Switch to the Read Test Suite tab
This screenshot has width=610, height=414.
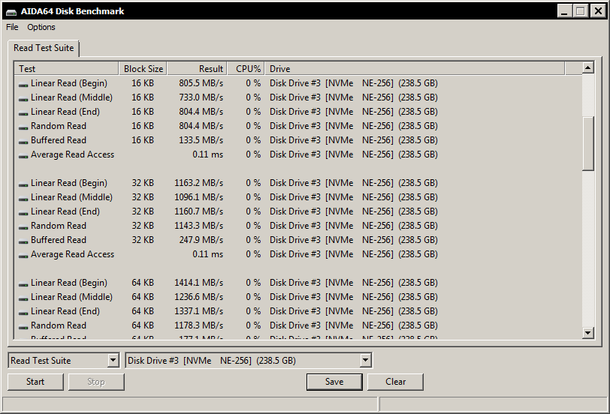click(x=44, y=48)
